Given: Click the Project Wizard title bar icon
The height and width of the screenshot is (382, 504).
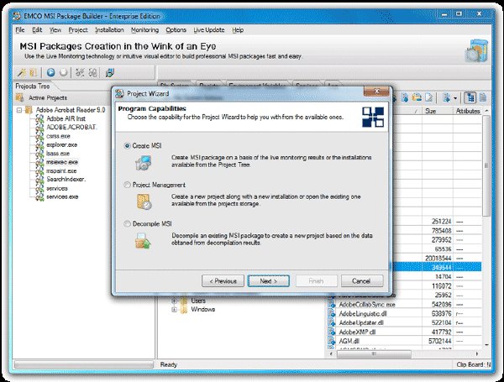Looking at the screenshot, I should pos(119,93).
